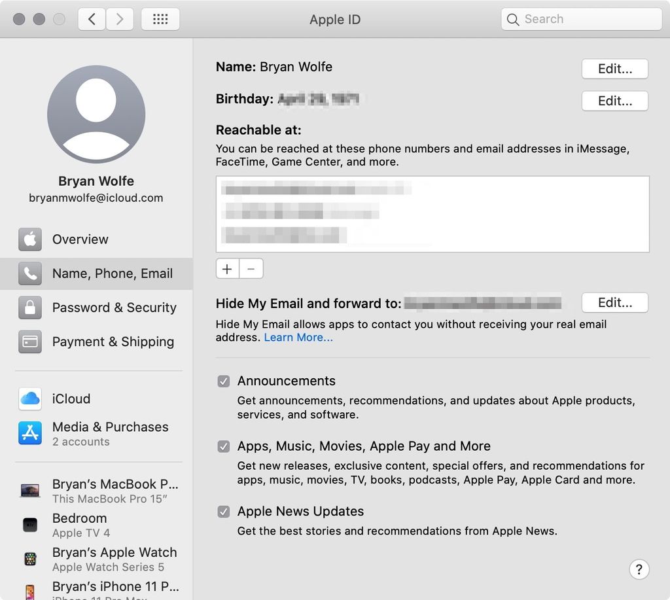Uncheck the Announcements checkbox
The width and height of the screenshot is (670, 600).
[x=223, y=381]
